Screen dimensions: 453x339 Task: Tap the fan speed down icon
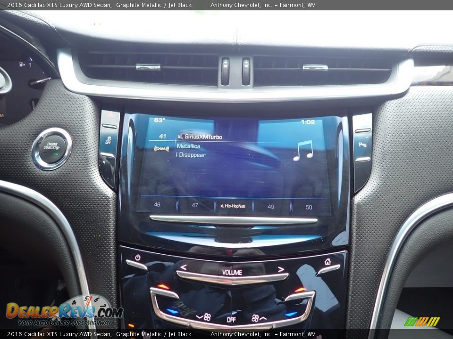tap(203, 317)
